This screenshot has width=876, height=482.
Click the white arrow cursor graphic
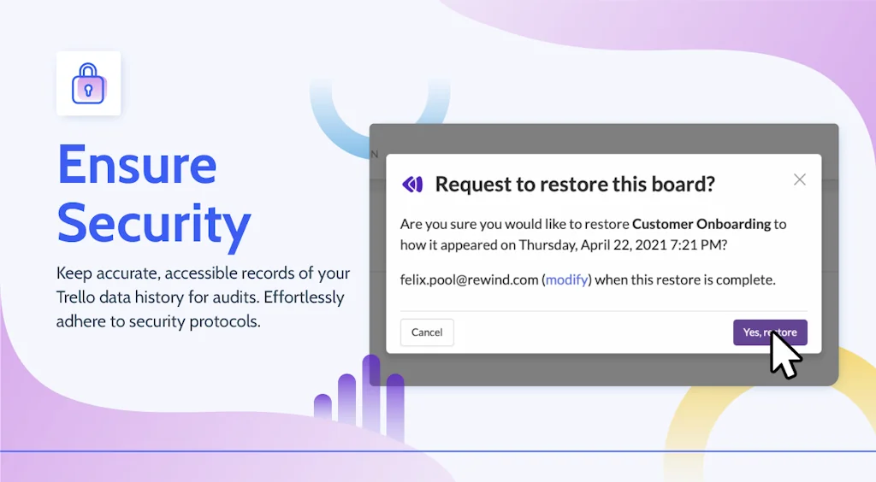pyautogui.click(x=784, y=354)
